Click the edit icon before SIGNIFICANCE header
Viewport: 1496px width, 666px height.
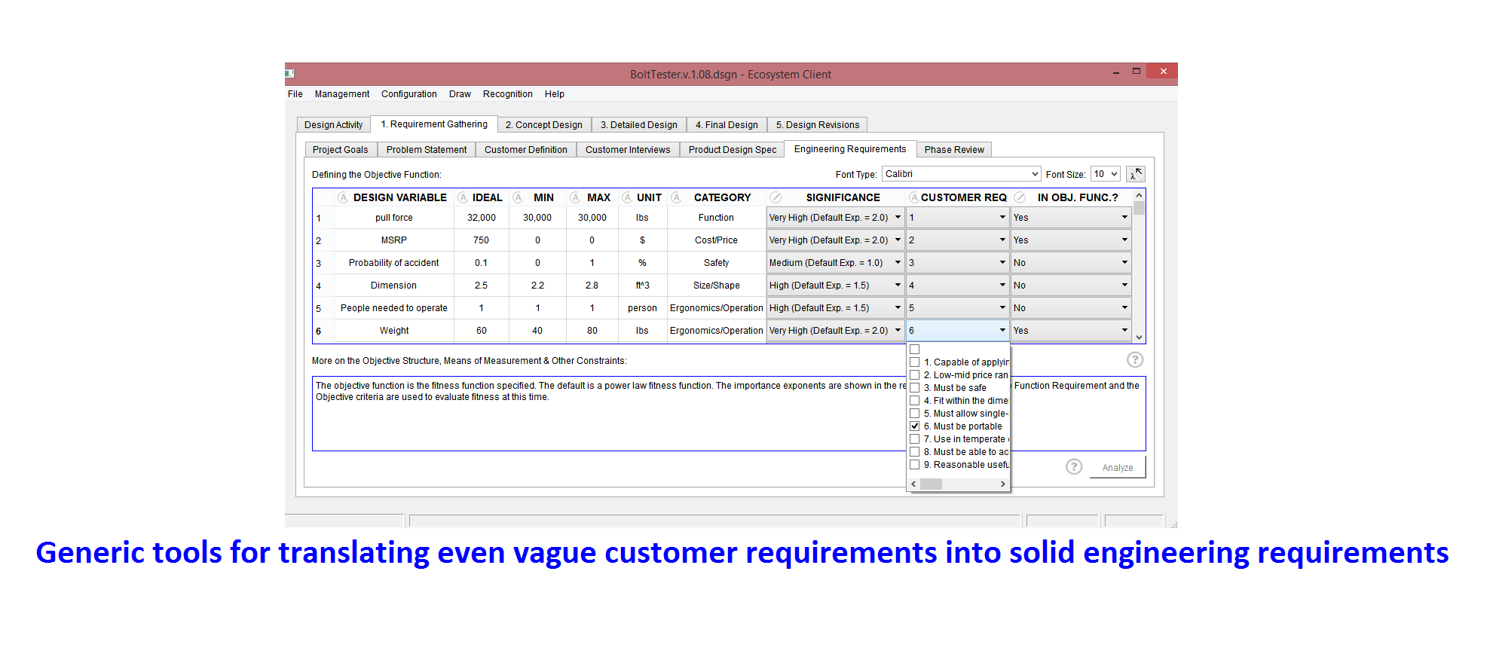(x=776, y=197)
